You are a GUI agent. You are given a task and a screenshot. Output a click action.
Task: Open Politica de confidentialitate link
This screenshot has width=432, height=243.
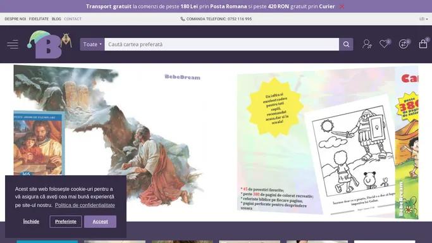(x=85, y=205)
